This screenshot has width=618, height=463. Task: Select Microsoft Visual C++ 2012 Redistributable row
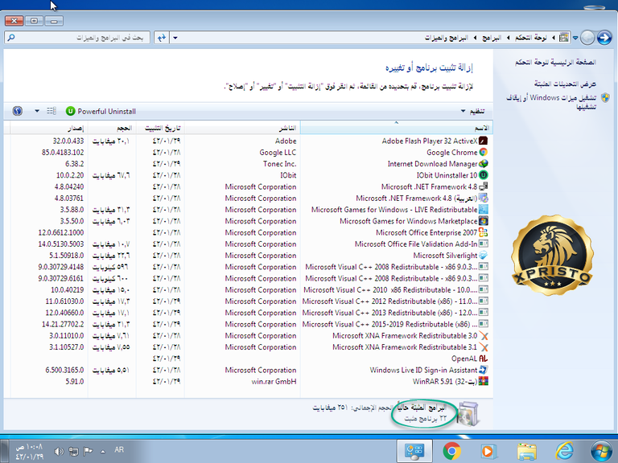(249, 301)
